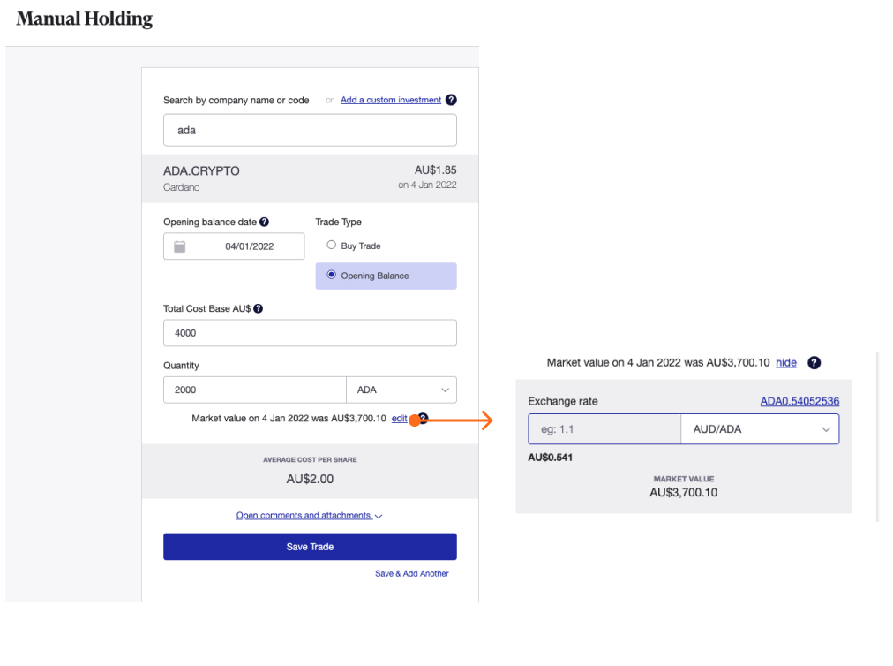
Task: Select the Buy Trade radio button
Action: (332, 246)
